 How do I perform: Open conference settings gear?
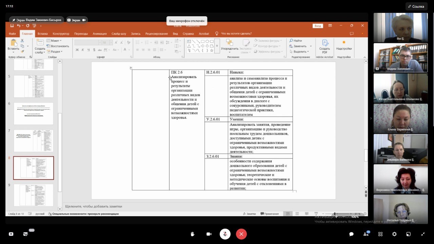(394, 234)
